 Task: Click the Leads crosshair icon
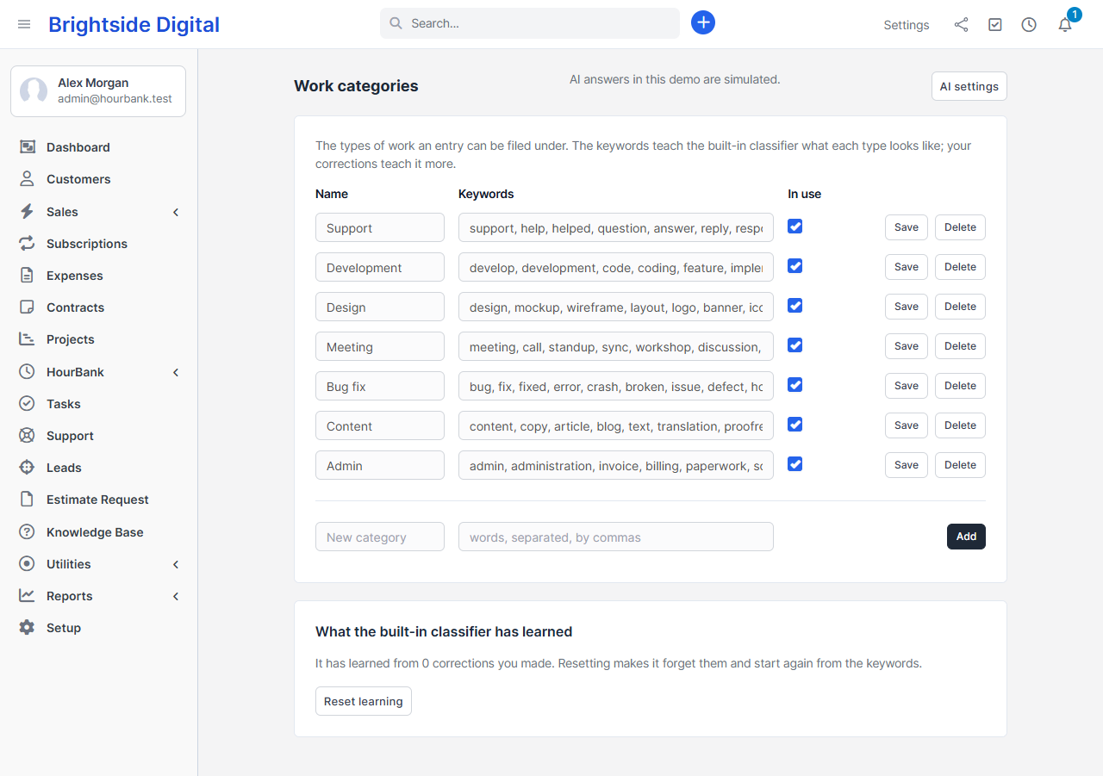click(x=27, y=468)
